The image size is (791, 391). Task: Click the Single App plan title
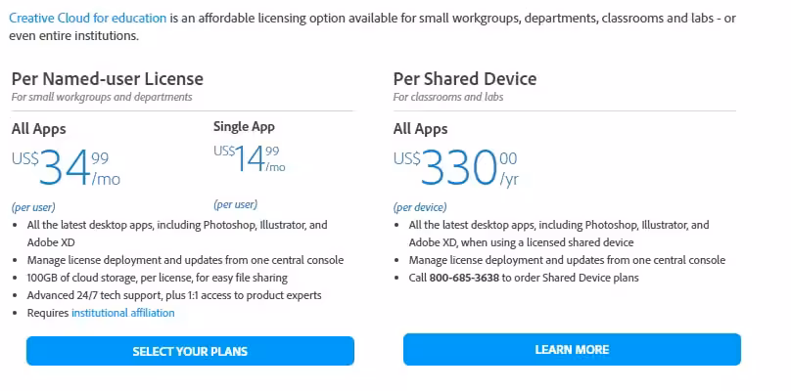tap(244, 126)
